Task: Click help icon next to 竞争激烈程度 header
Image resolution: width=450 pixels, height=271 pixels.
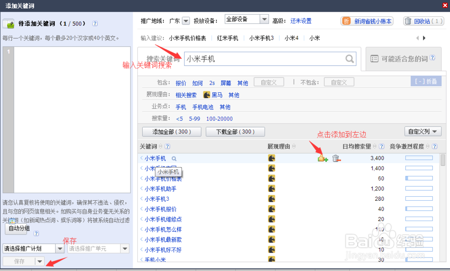Action: [435, 146]
